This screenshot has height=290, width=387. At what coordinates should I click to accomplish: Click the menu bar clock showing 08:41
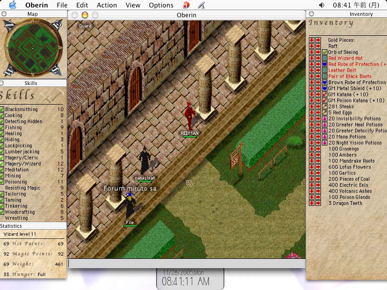point(356,5)
